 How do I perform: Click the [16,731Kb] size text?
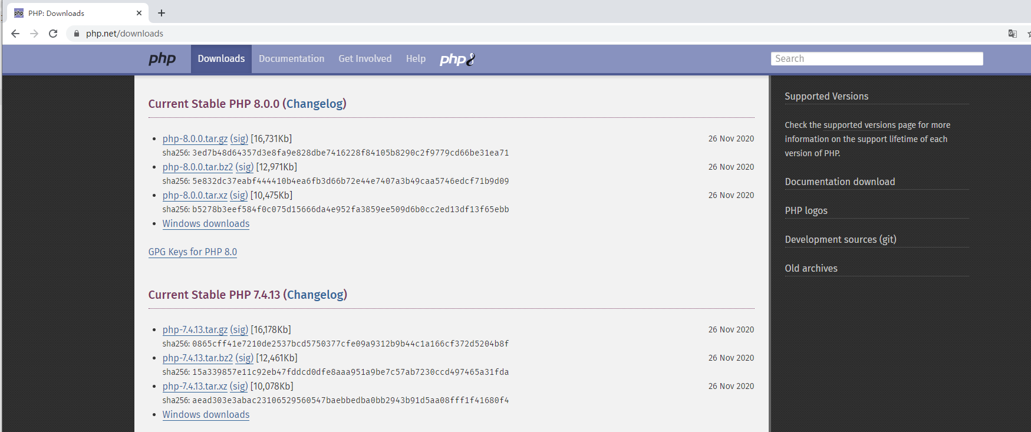tap(271, 138)
